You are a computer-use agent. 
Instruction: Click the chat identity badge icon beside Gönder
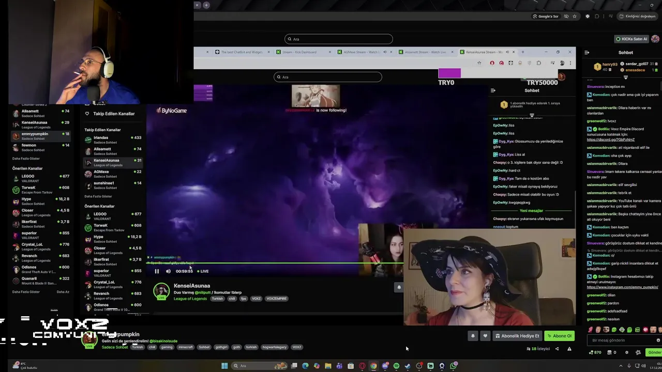click(x=638, y=352)
